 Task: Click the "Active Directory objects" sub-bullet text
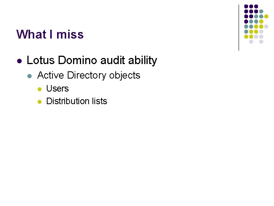pos(89,76)
